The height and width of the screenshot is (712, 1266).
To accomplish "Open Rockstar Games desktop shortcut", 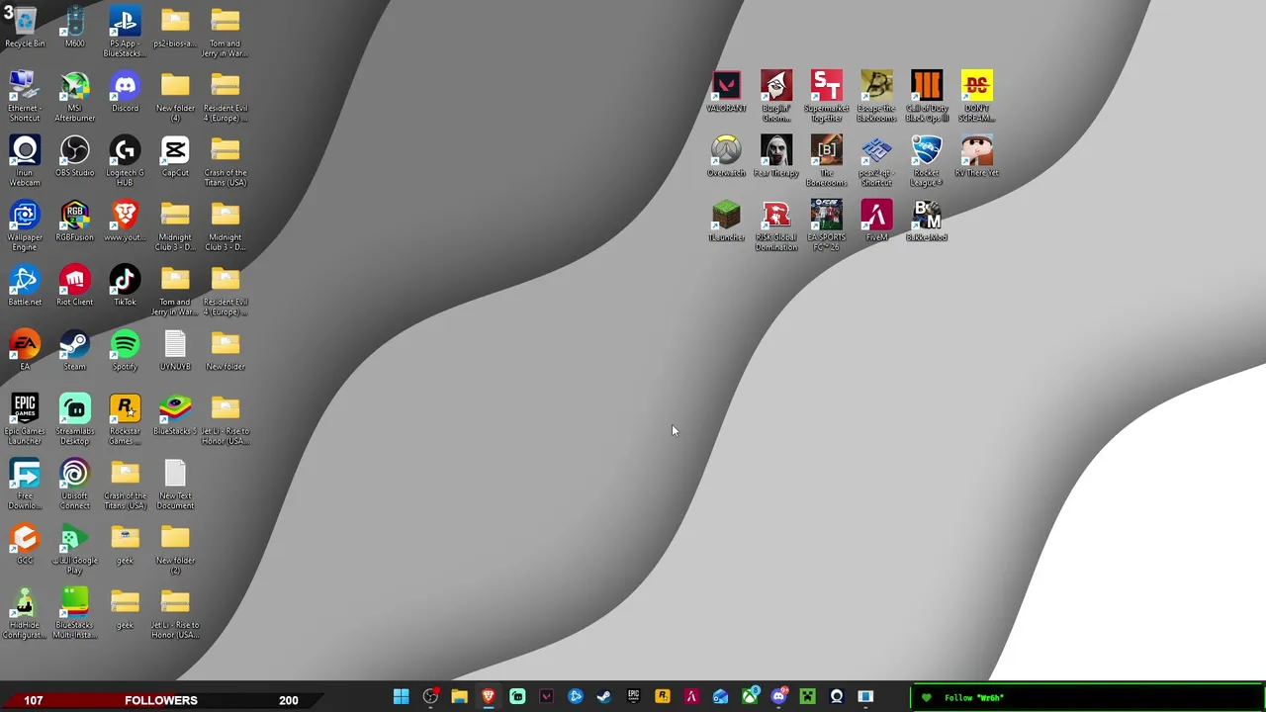I will click(125, 419).
